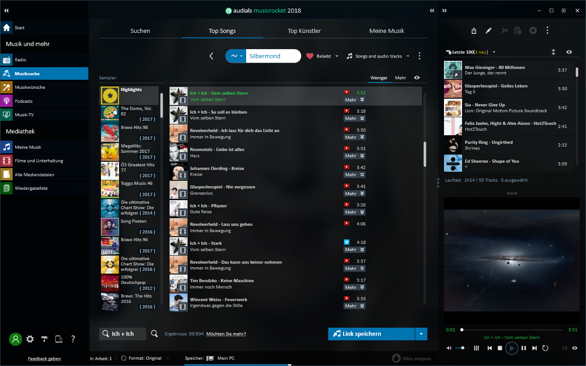Mute the player volume speaker
This screenshot has height=366, width=586.
point(449,348)
